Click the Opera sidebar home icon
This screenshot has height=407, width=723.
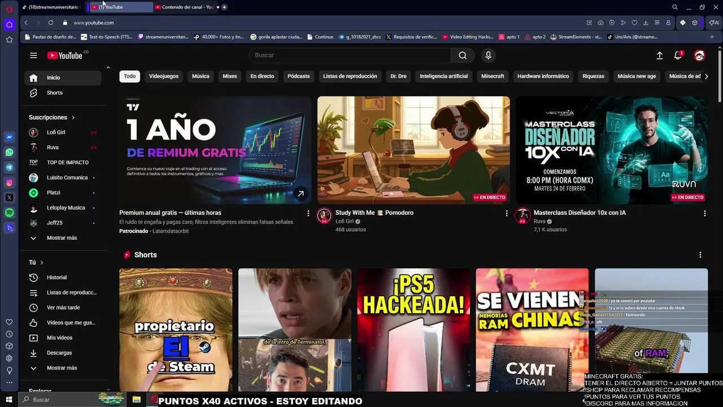pyautogui.click(x=10, y=24)
